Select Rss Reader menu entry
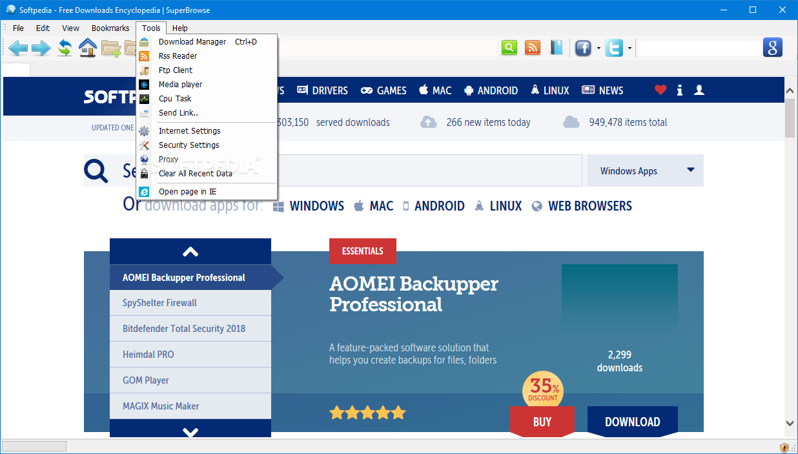This screenshot has height=454, width=798. [207, 56]
